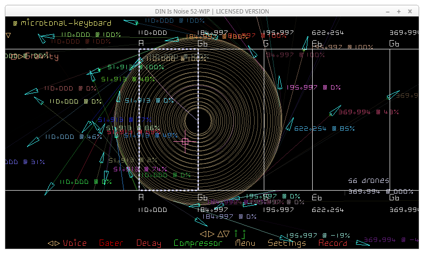Viewport: 424px width, 254px height.
Task: Toggle the Compressor
Action: pos(197,243)
